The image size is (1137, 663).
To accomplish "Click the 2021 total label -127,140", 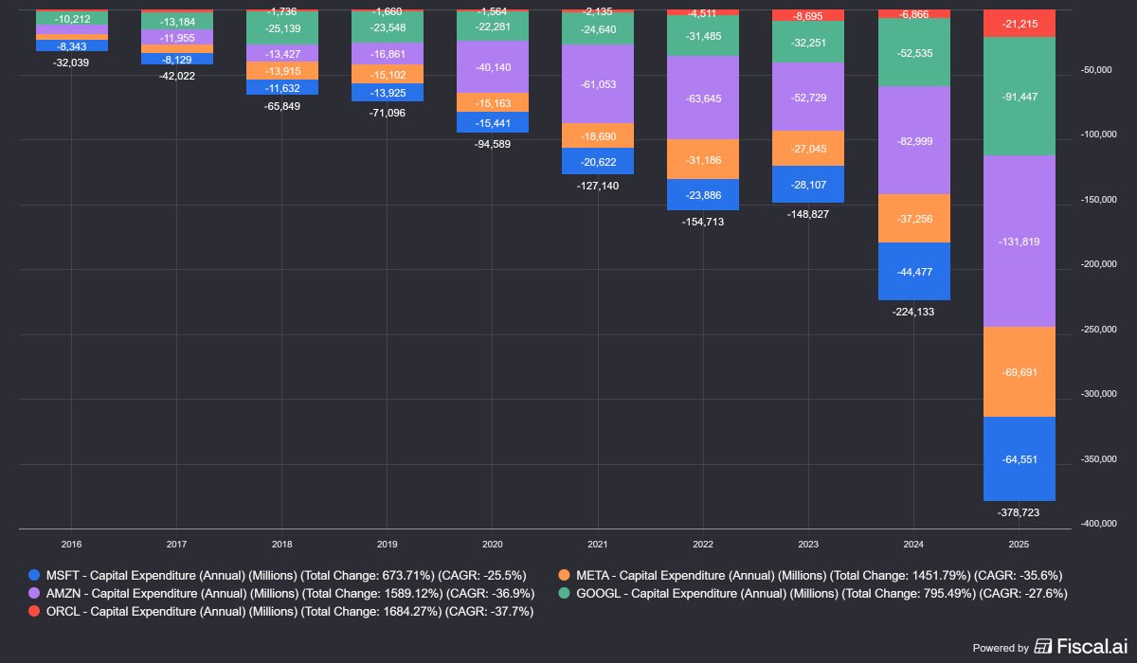I will [x=598, y=186].
